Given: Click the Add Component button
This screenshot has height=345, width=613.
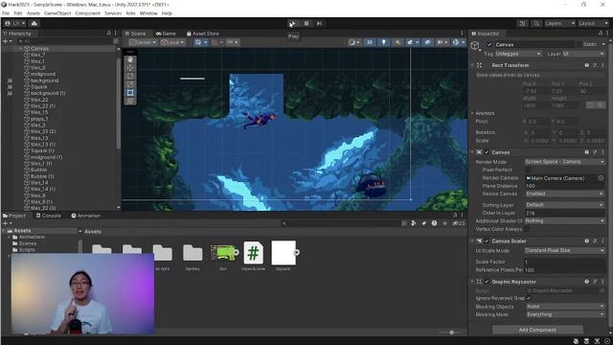Looking at the screenshot, I should tap(537, 330).
